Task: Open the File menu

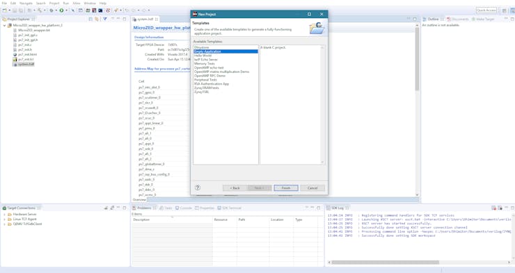Action: 4,3
